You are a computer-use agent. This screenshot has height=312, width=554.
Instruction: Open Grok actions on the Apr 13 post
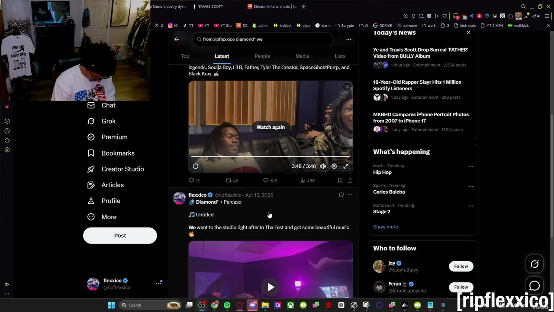pos(341,195)
